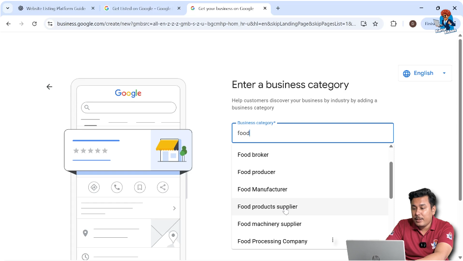Viewport: 463px width, 261px height.
Task: Click the bookmark save icon in mockup
Action: [139, 187]
